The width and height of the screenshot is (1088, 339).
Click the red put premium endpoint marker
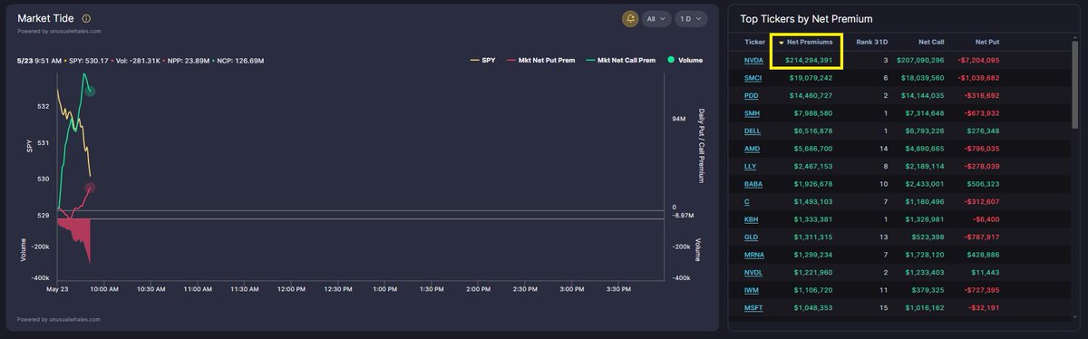(x=90, y=189)
